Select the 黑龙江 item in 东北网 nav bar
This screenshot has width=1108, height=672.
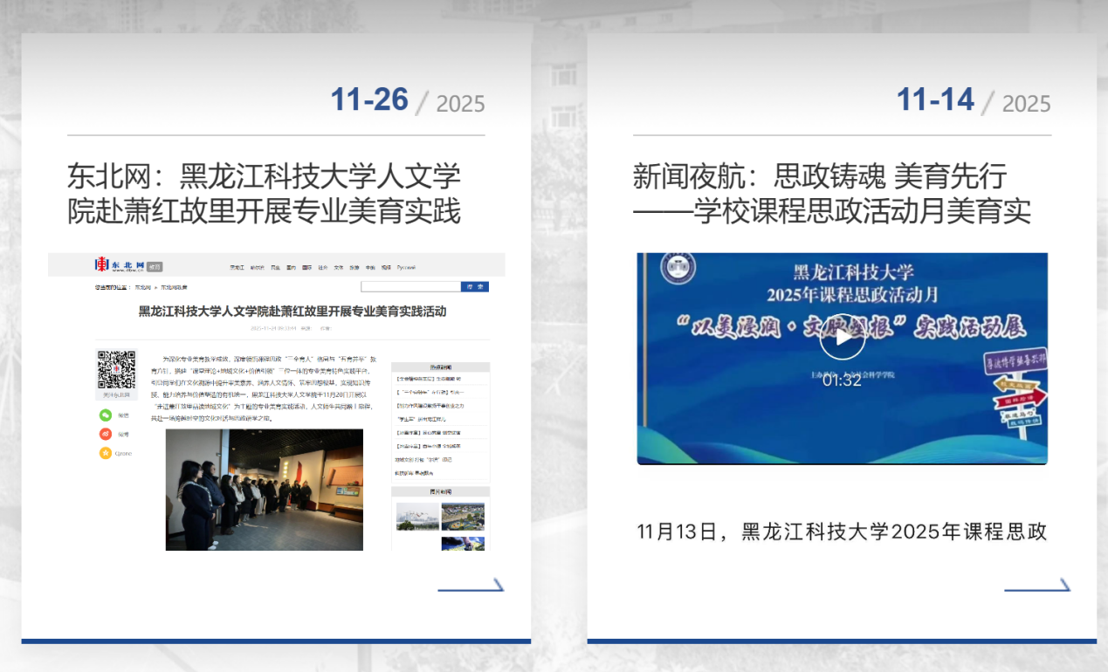(237, 267)
